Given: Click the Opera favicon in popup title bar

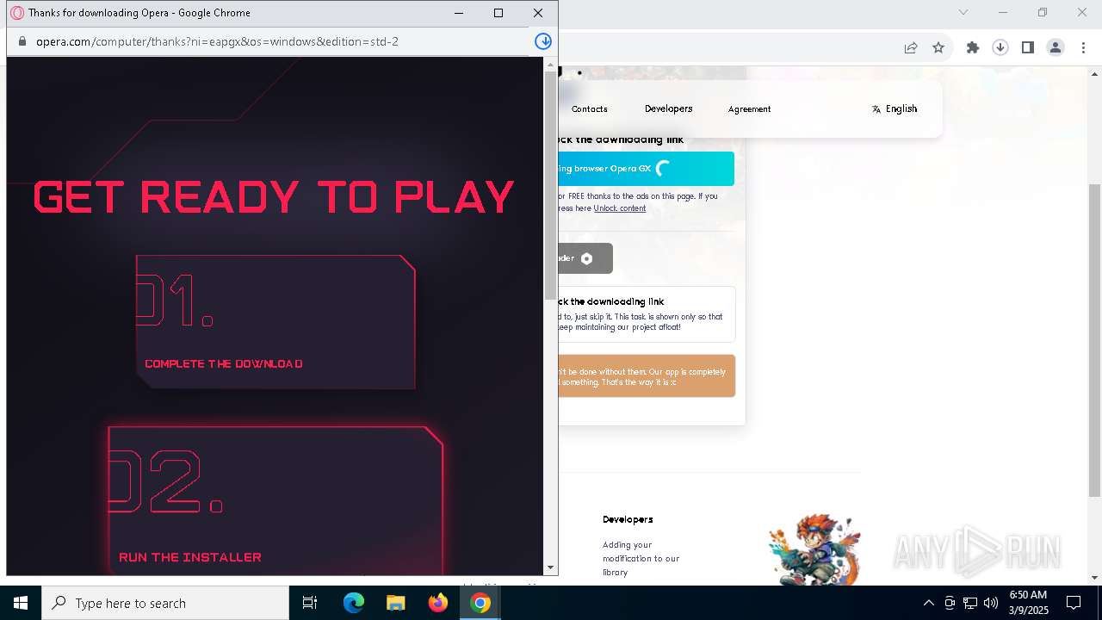Looking at the screenshot, I should point(16,13).
